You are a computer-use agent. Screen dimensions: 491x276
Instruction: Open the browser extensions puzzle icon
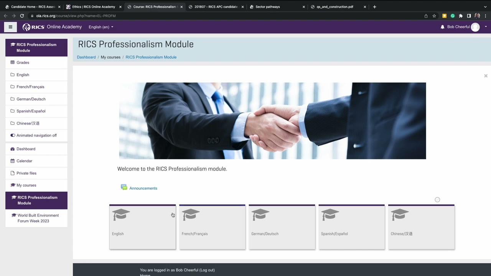click(461, 16)
